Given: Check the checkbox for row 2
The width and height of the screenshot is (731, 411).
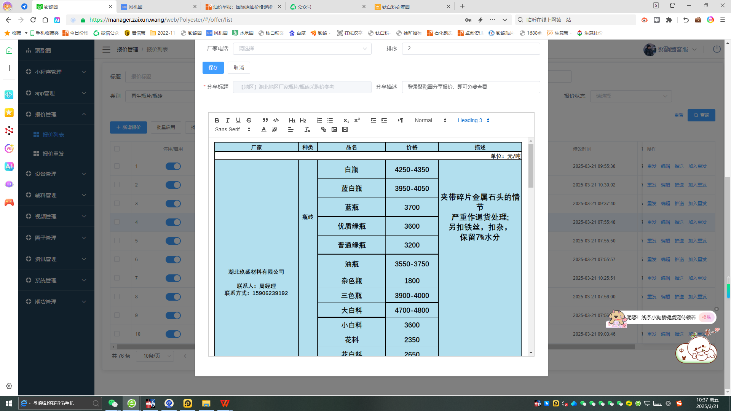Looking at the screenshot, I should (x=117, y=185).
